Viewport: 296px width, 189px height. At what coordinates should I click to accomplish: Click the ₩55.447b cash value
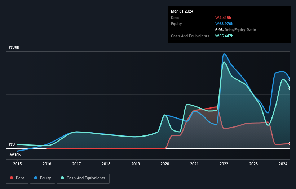[224, 36]
